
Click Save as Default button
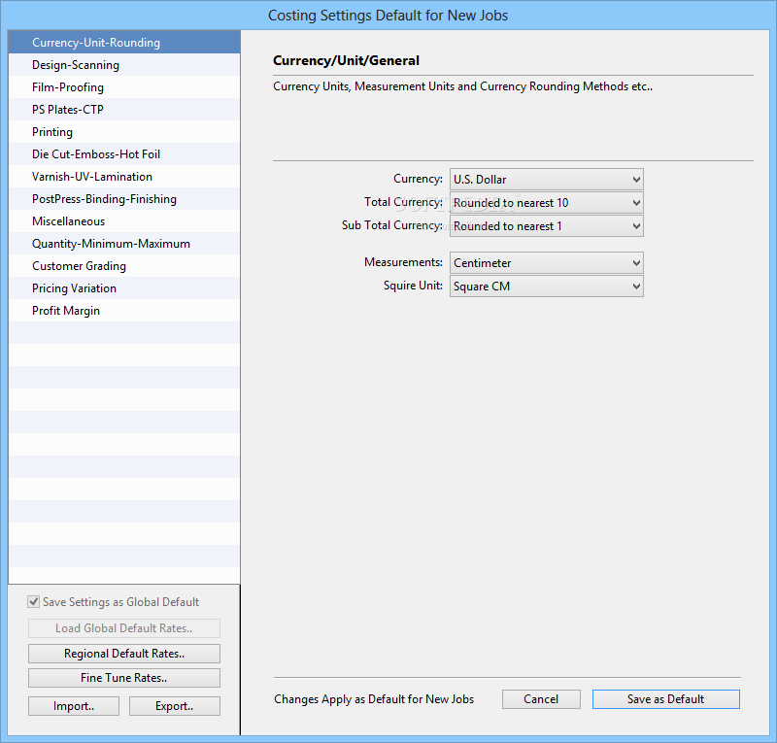pos(666,699)
